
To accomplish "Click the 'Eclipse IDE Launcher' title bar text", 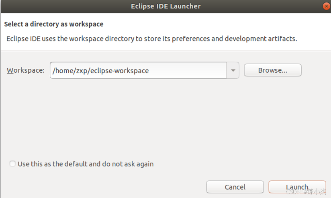I will pyautogui.click(x=166, y=6).
